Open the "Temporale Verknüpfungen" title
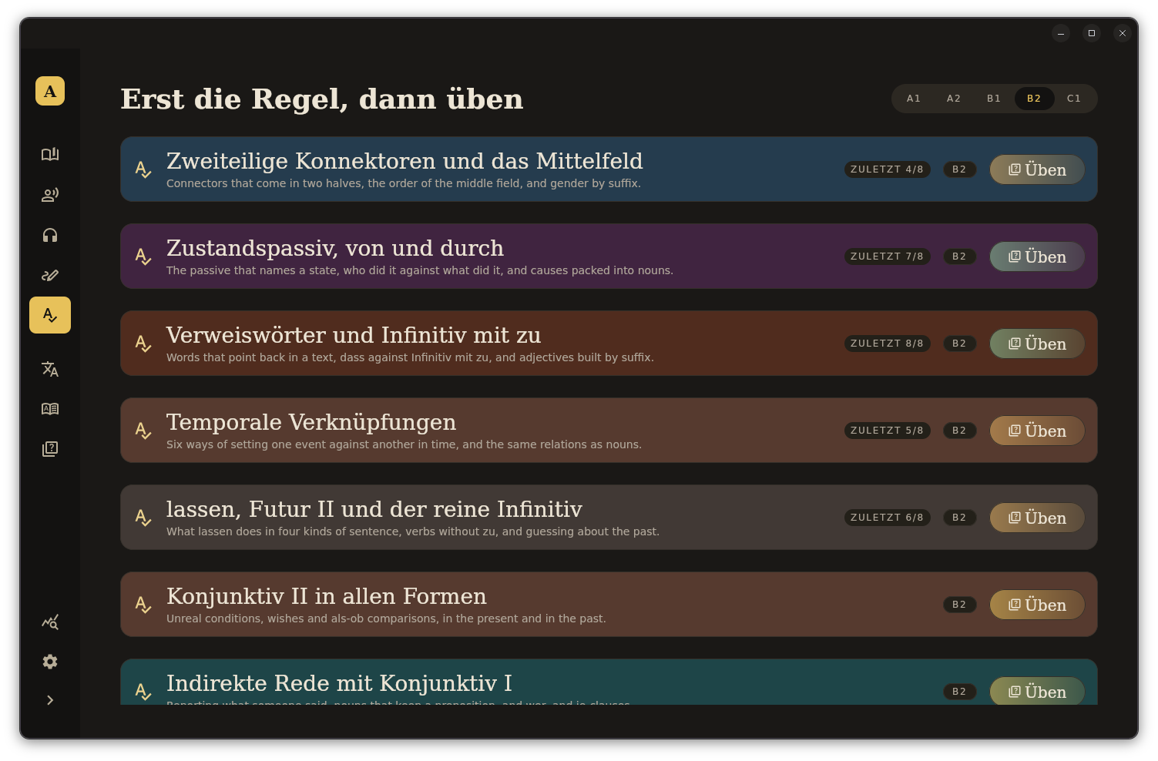Screen dimensions: 1158x761 click(x=311, y=422)
